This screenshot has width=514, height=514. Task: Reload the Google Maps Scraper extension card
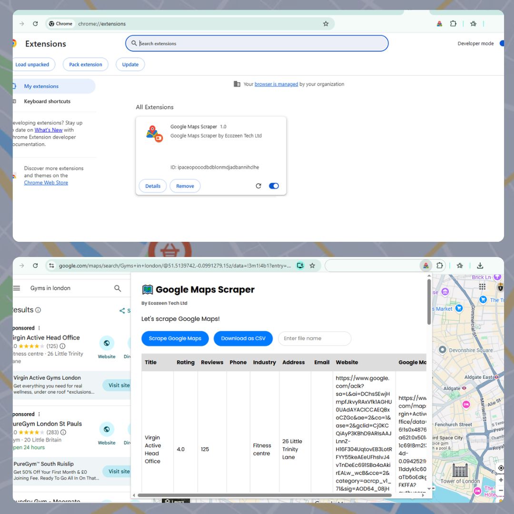pyautogui.click(x=258, y=186)
